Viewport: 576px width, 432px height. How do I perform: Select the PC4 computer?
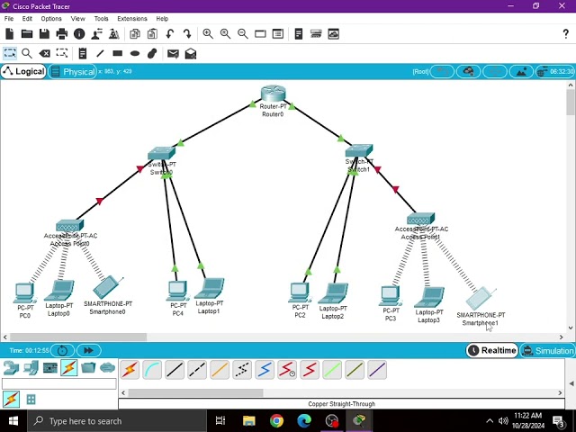(x=178, y=291)
